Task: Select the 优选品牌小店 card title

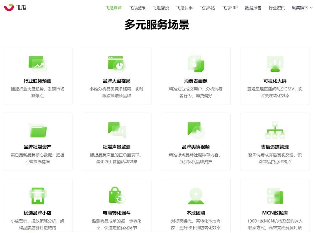Action: click(38, 213)
